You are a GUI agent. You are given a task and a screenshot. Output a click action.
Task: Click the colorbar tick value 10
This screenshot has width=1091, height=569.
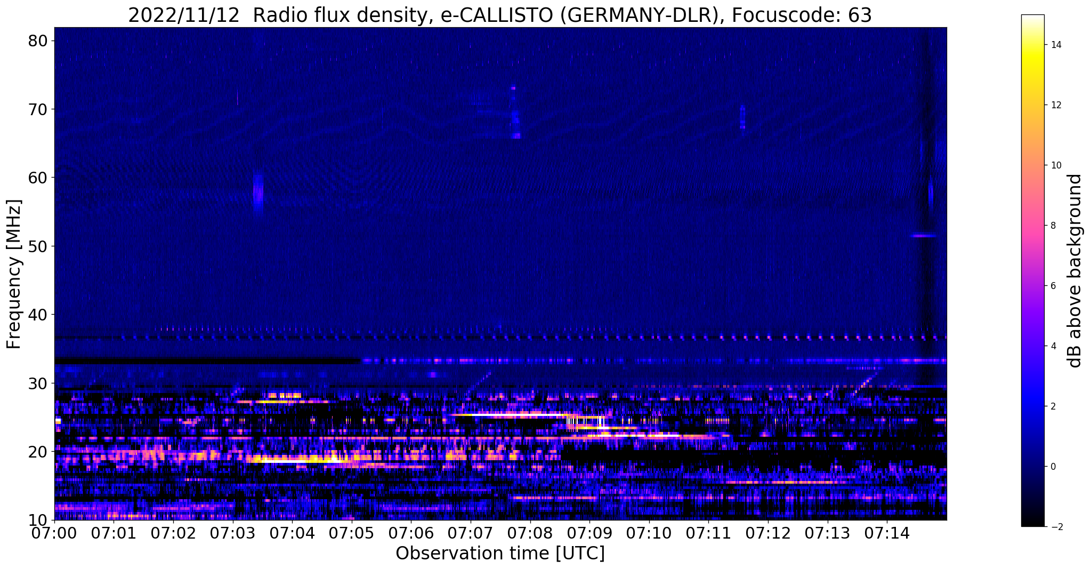click(x=1055, y=165)
